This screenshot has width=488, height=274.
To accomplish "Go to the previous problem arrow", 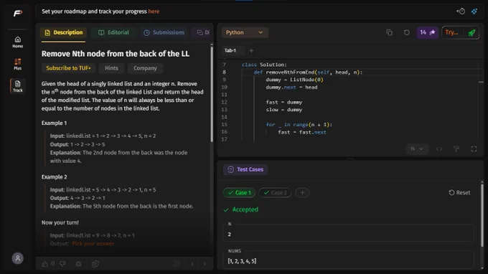I will (192, 264).
